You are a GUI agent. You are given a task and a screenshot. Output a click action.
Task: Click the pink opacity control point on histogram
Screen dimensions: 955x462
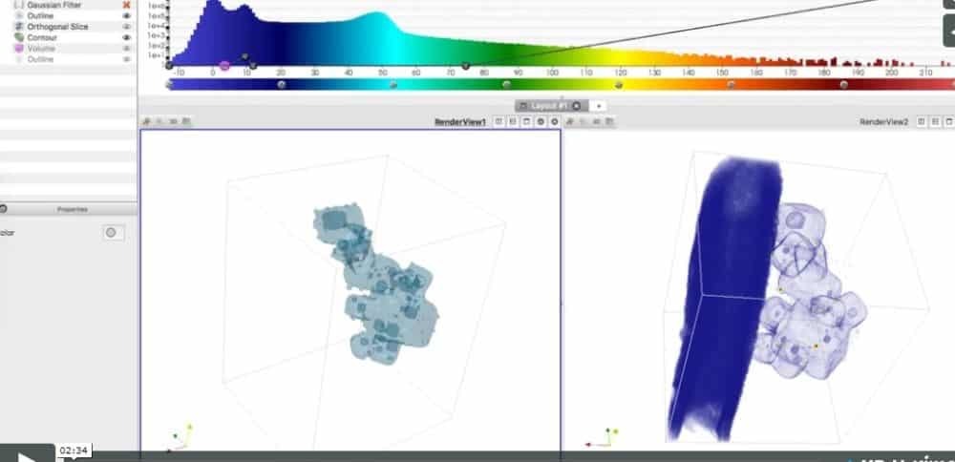coord(224,66)
